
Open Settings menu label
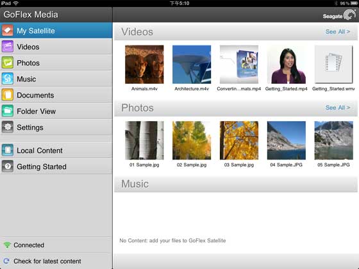click(x=30, y=127)
